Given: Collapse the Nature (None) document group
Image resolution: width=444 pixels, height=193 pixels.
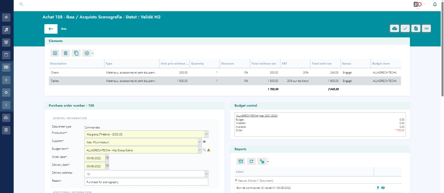Looking at the screenshot, I should [236, 180].
